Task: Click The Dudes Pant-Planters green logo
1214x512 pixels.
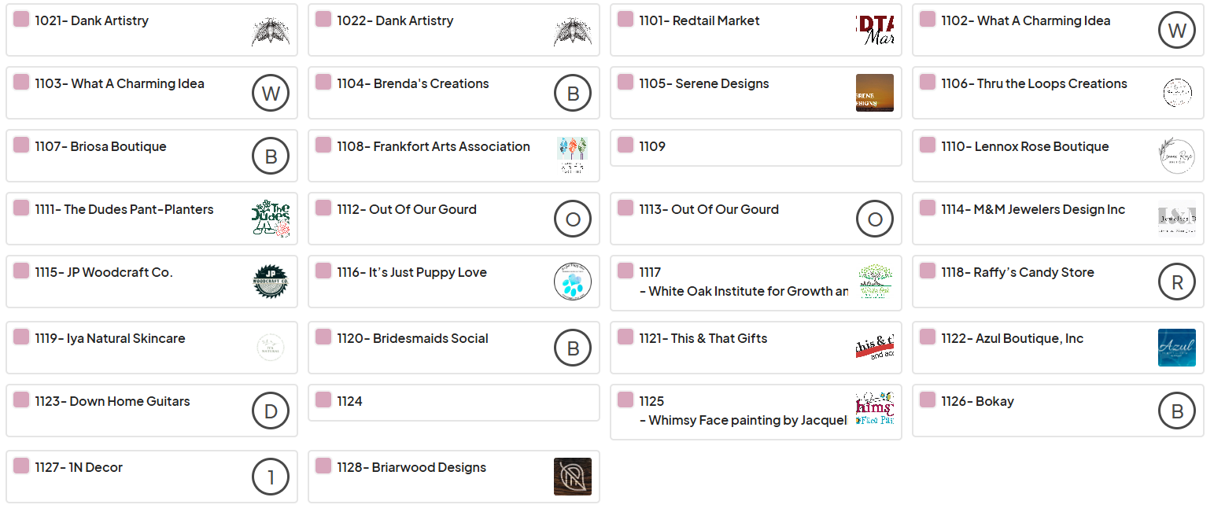Action: click(x=271, y=219)
